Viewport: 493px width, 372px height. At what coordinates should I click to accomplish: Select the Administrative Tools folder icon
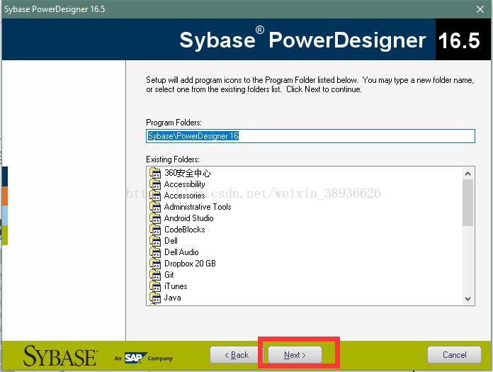[x=155, y=207]
